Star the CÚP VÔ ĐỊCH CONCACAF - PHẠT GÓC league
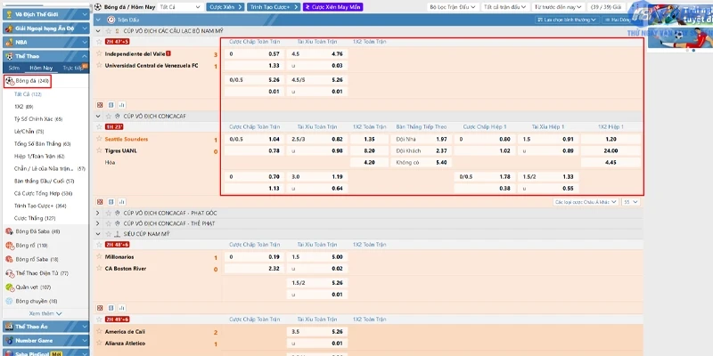The width and height of the screenshot is (713, 356). 108,213
